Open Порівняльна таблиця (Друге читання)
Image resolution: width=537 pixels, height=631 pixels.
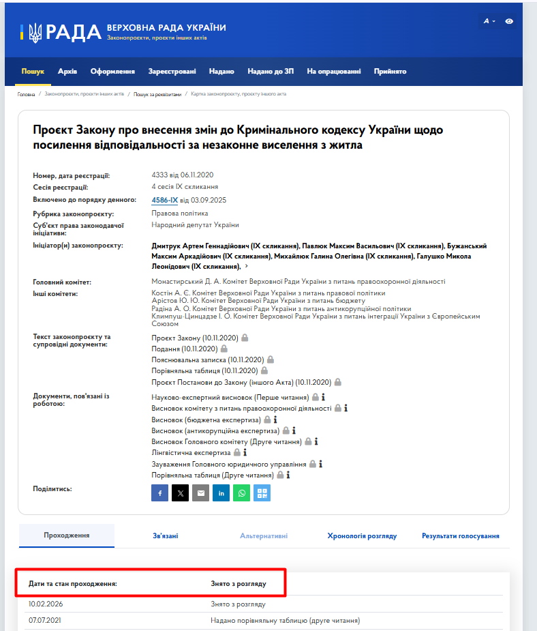[213, 475]
